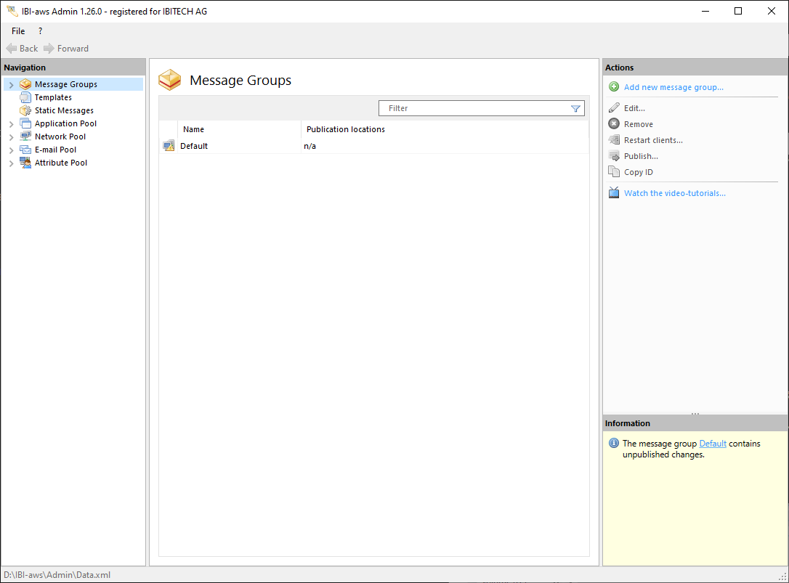The height and width of the screenshot is (583, 789).
Task: Open the ? help menu
Action: 40,31
